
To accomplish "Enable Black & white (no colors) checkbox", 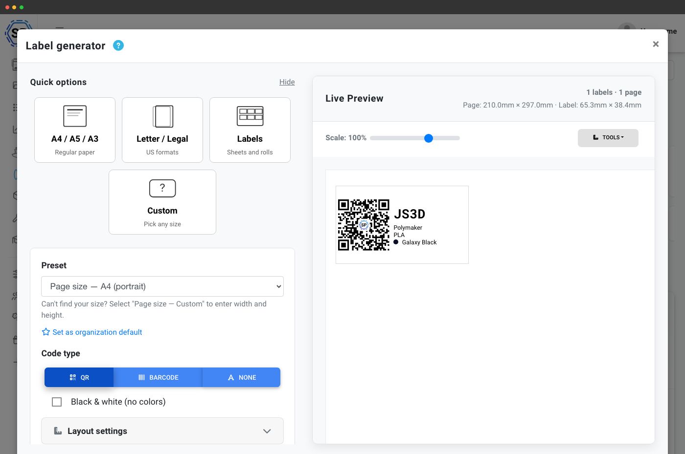I will (x=57, y=402).
